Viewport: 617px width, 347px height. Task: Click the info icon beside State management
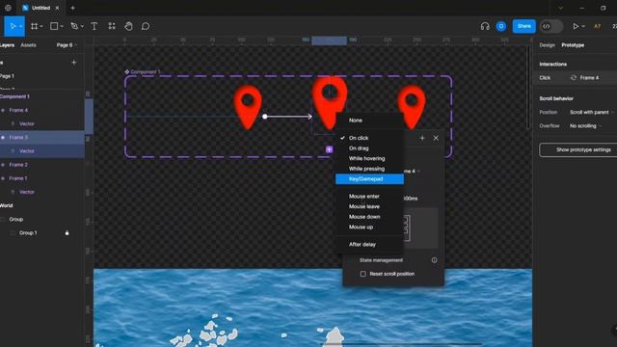click(x=434, y=260)
